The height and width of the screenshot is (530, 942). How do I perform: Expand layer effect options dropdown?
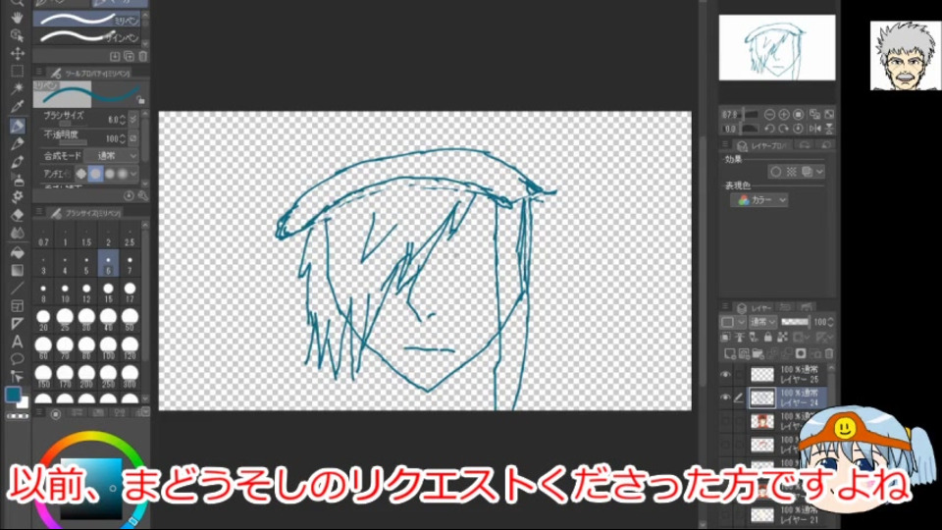(x=819, y=172)
